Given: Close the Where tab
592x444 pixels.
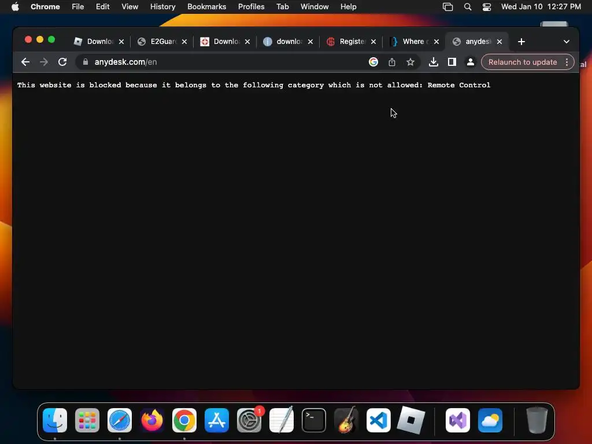Looking at the screenshot, I should pos(436,42).
